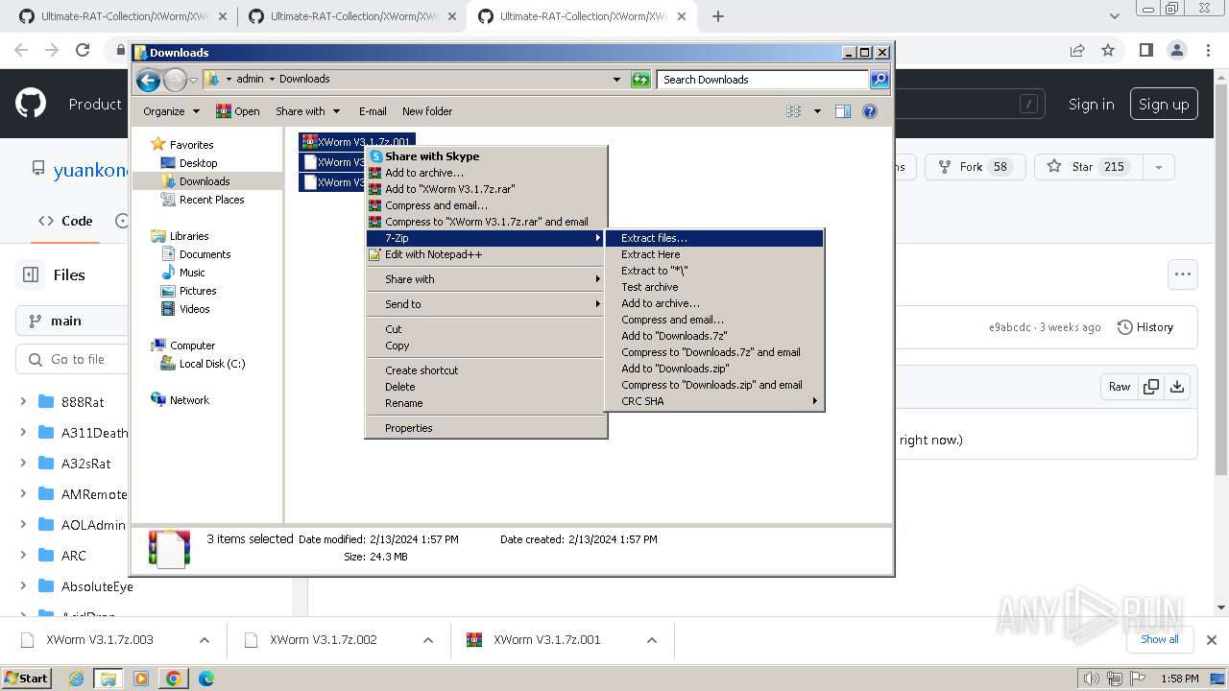
Task: Open the star list dropdown arrow
Action: (x=1158, y=167)
